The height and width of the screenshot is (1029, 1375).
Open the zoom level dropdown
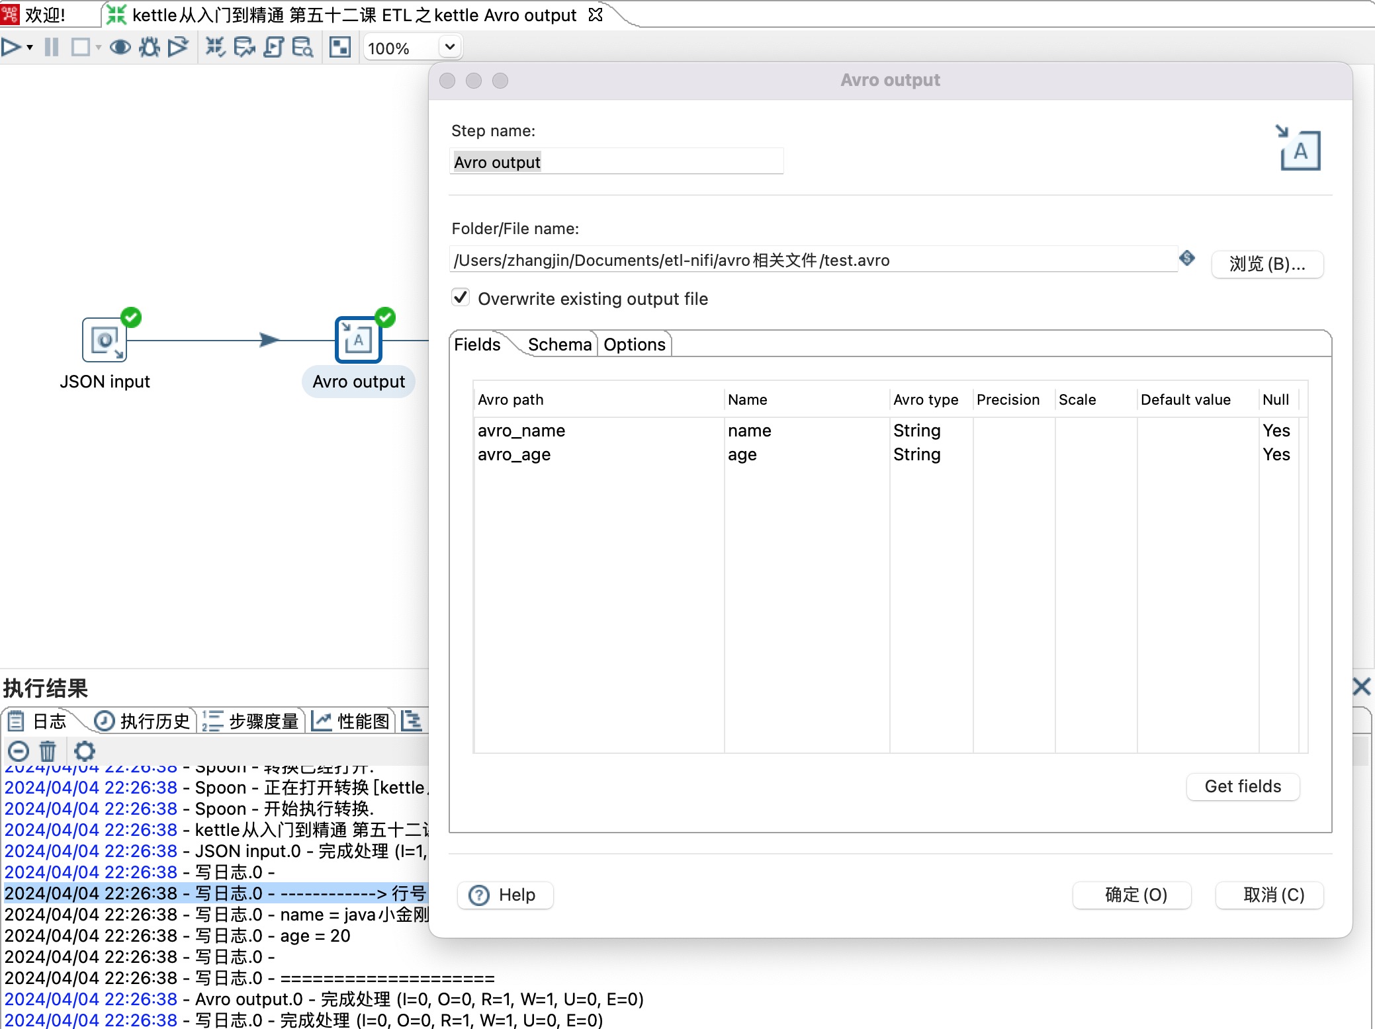coord(449,47)
